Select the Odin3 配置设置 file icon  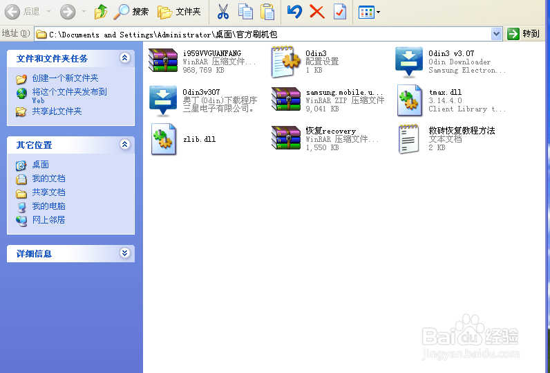286,62
